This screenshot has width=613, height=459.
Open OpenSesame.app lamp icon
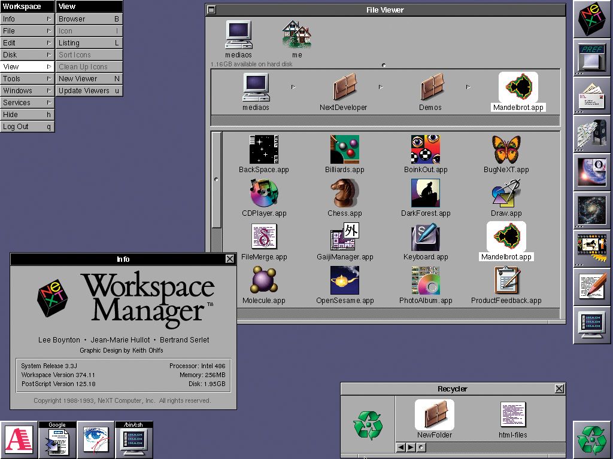(x=344, y=280)
